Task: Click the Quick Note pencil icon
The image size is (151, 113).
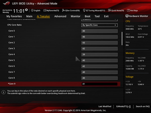Action: pos(109,10)
